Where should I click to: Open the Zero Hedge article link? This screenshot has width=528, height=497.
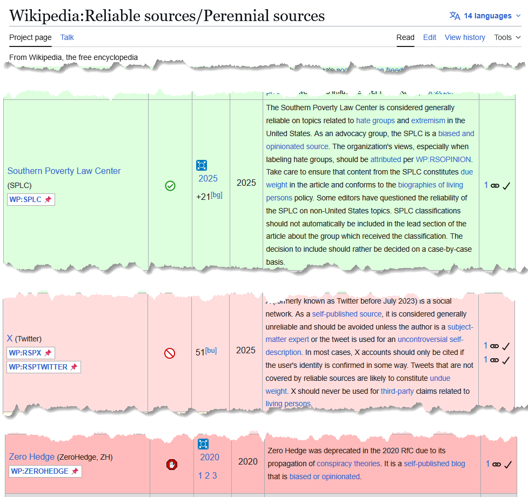pos(32,456)
